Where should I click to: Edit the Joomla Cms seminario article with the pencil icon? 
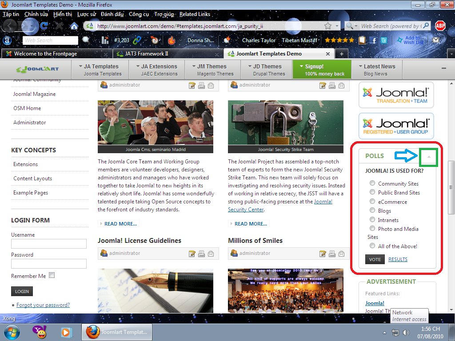point(192,85)
